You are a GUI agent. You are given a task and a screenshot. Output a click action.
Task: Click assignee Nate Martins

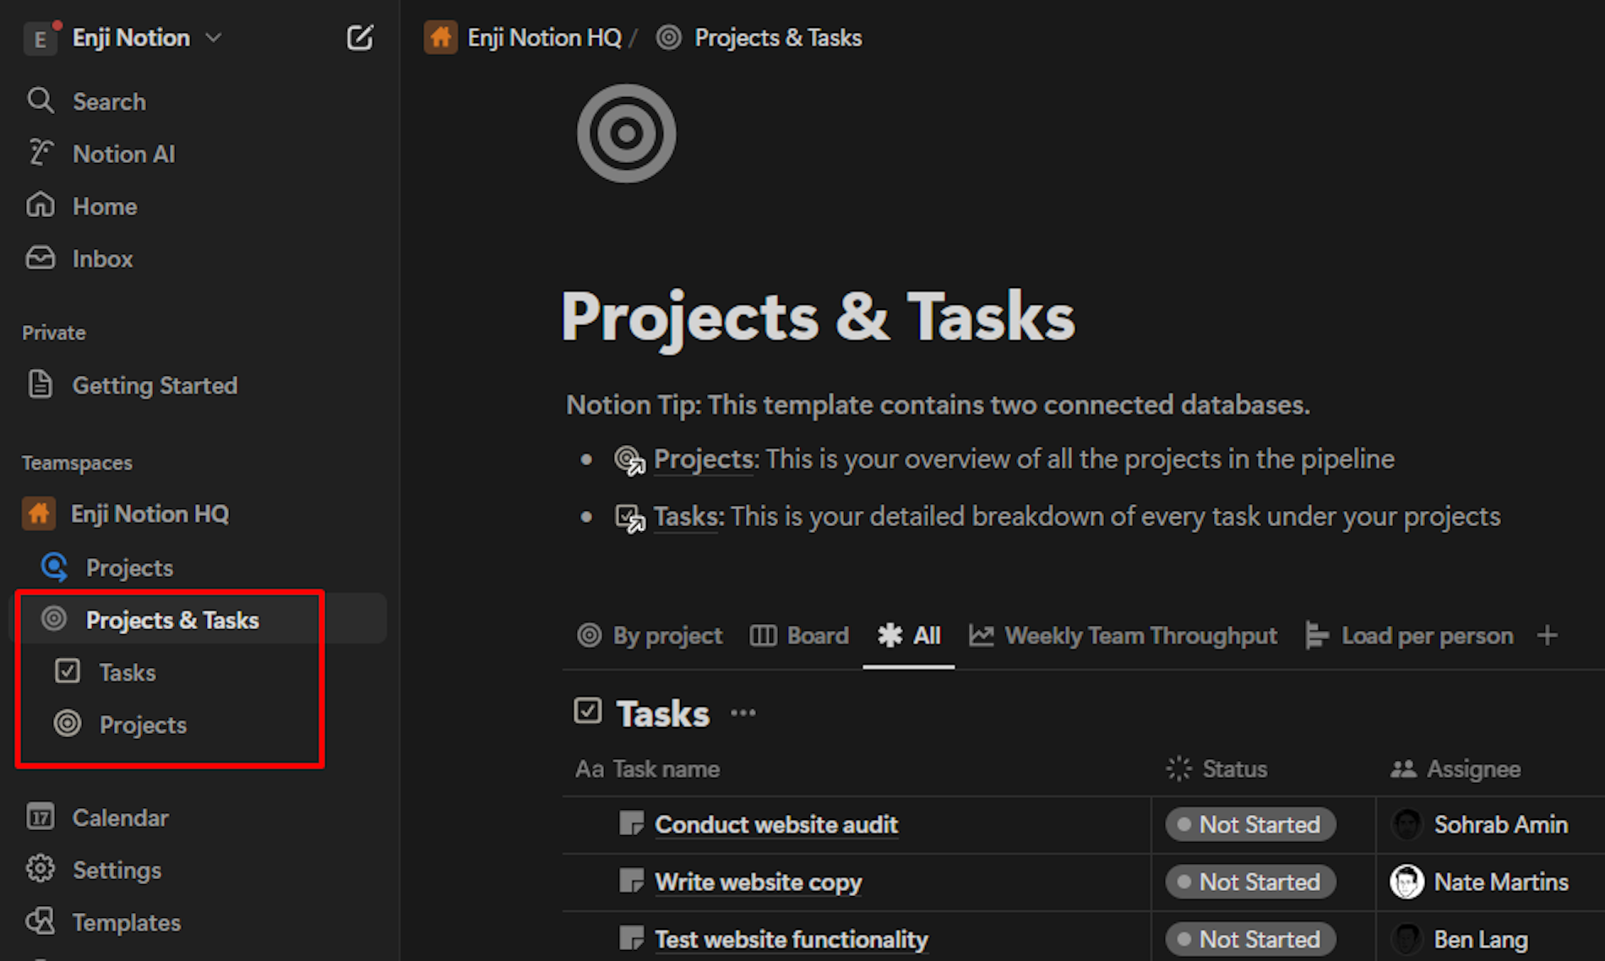point(1480,882)
